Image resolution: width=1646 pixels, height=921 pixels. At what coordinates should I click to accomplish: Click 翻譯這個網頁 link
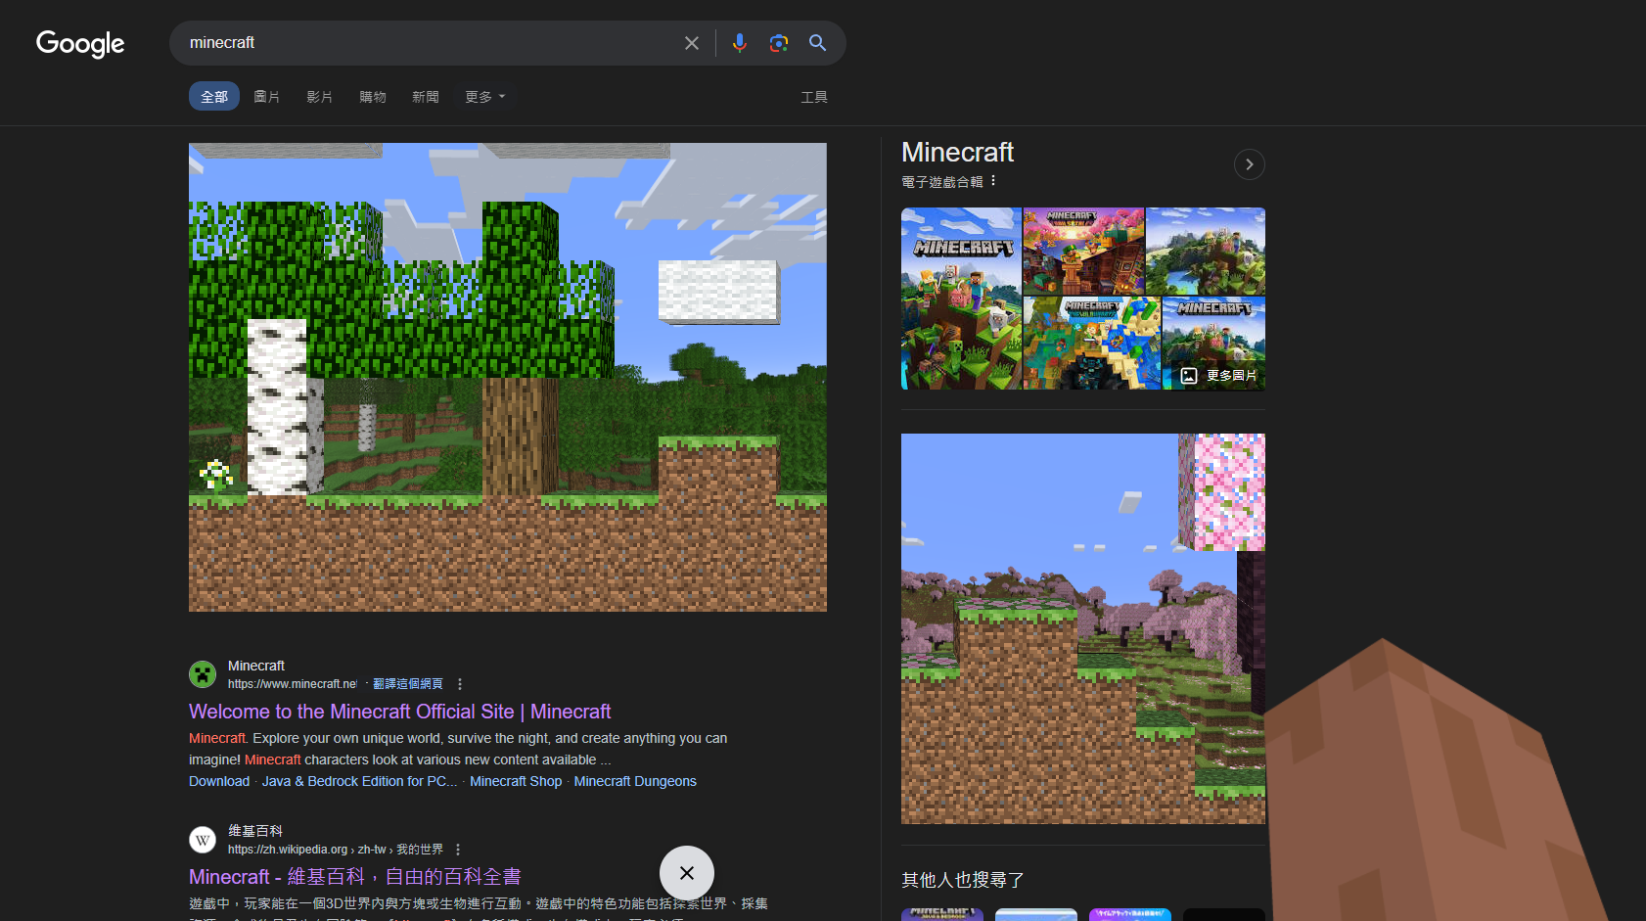click(x=408, y=683)
